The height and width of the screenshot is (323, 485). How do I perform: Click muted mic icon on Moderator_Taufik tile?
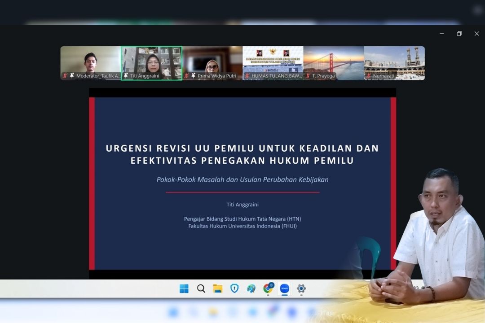(x=65, y=76)
